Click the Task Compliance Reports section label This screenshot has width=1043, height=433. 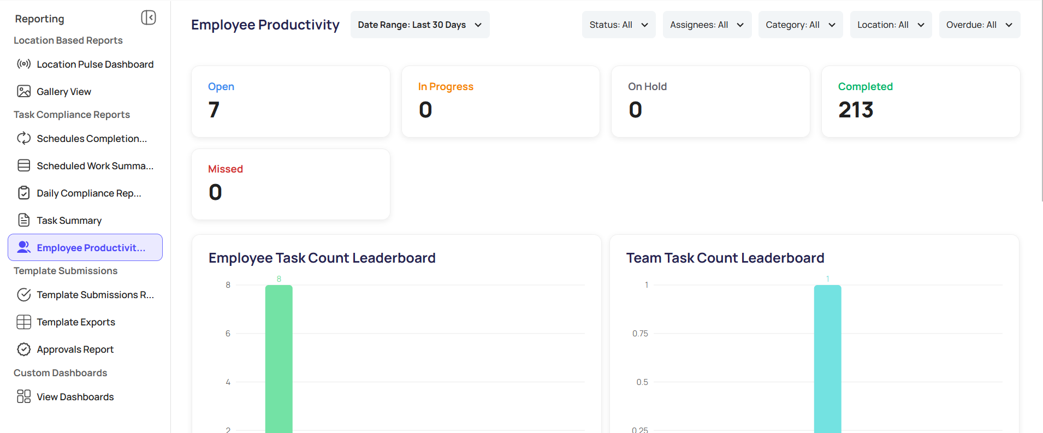tap(72, 115)
